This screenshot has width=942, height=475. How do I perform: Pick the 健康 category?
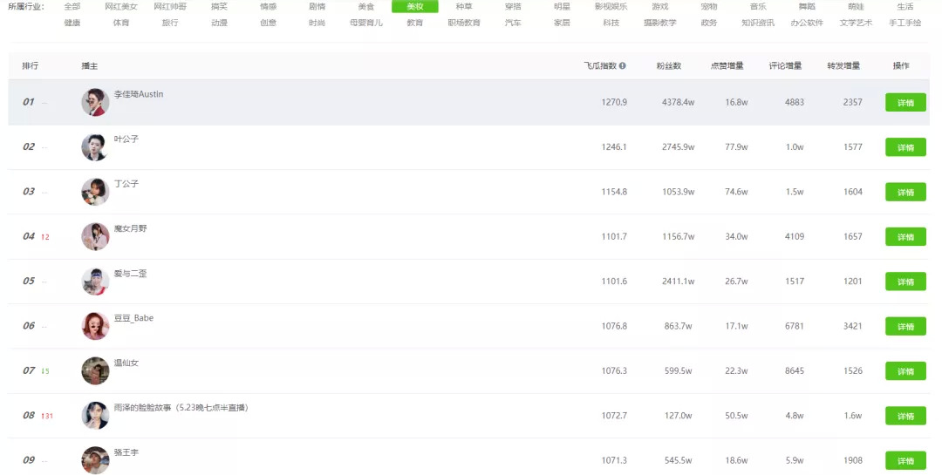click(72, 23)
